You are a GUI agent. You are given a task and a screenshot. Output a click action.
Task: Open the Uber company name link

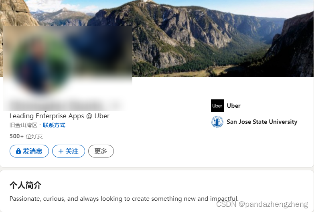[x=234, y=106]
